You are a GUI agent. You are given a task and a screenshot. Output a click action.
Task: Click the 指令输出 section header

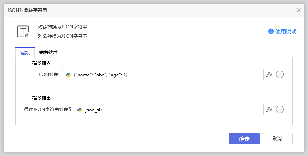coord(44,98)
